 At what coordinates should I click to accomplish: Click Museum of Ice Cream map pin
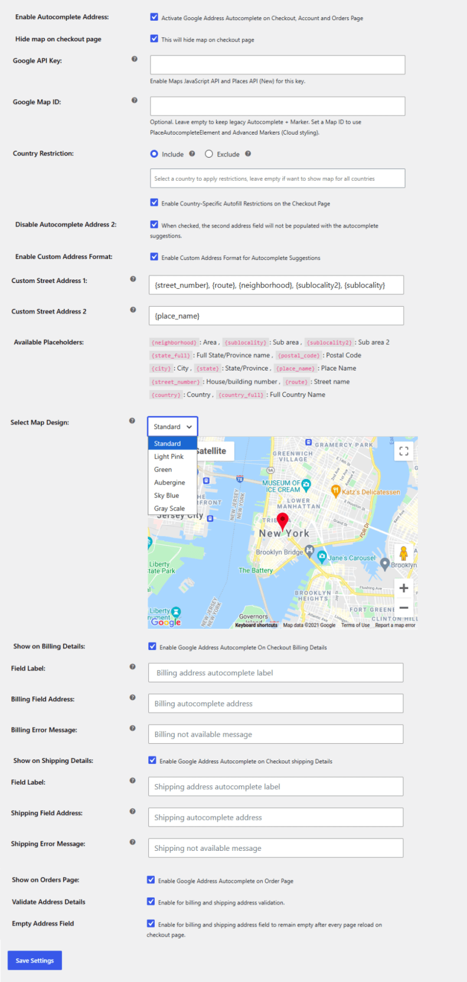(x=306, y=486)
